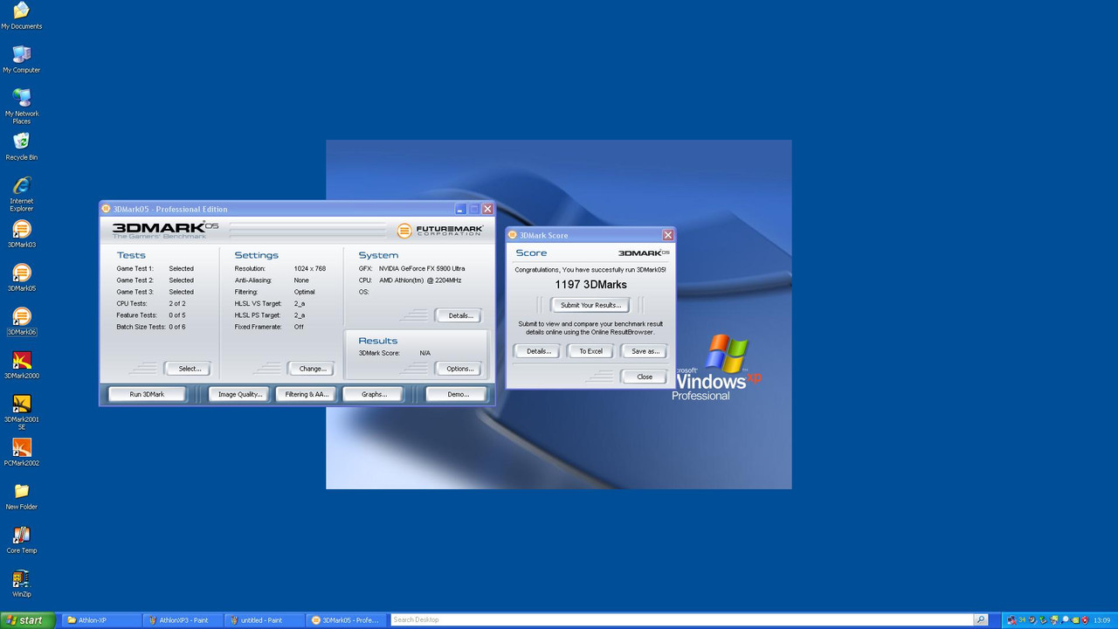
Task: Open Filtering & AA... tool
Action: (x=306, y=394)
